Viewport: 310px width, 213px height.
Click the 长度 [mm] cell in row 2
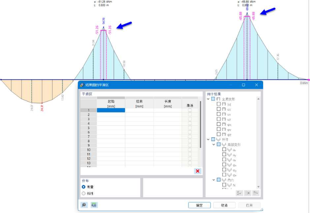pyautogui.click(x=168, y=115)
